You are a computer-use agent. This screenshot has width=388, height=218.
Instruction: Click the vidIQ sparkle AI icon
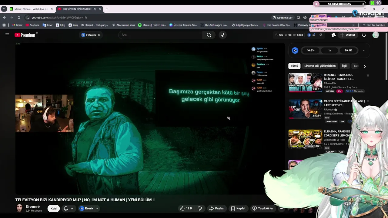333,35
